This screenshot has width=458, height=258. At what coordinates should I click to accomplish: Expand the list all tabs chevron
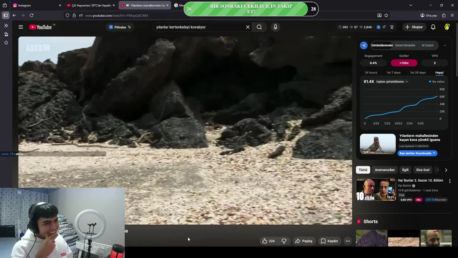pos(411,5)
